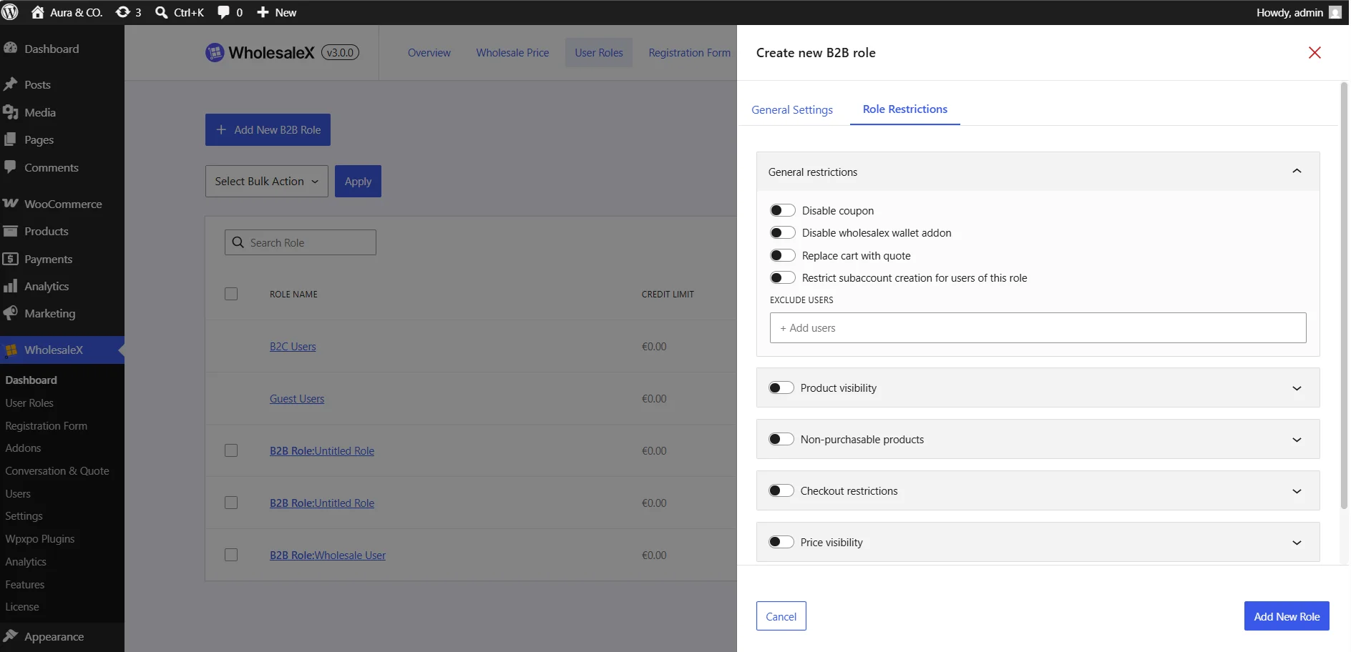Open the Registration Form header tab
Viewport: 1351px width, 652px height.
tap(689, 52)
